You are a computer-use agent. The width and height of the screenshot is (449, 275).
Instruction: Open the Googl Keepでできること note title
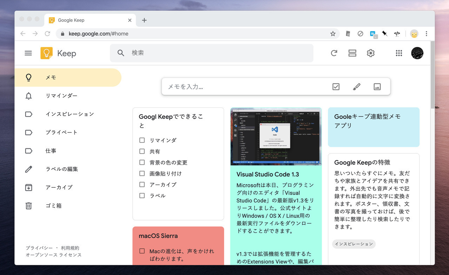click(171, 121)
